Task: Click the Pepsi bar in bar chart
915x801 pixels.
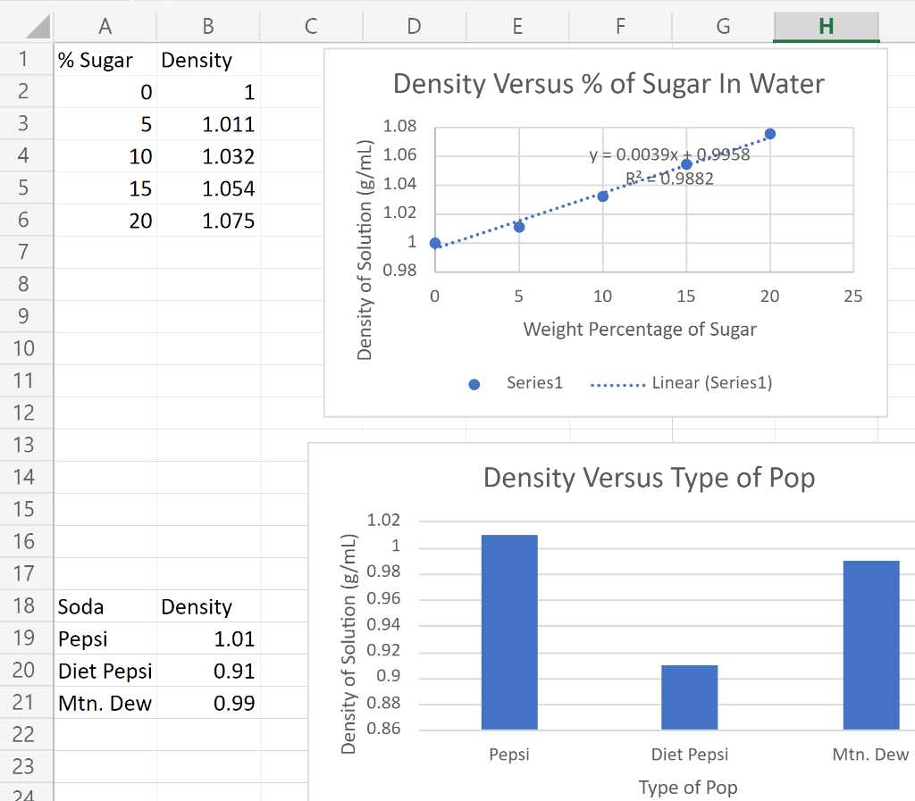Action: tap(509, 632)
